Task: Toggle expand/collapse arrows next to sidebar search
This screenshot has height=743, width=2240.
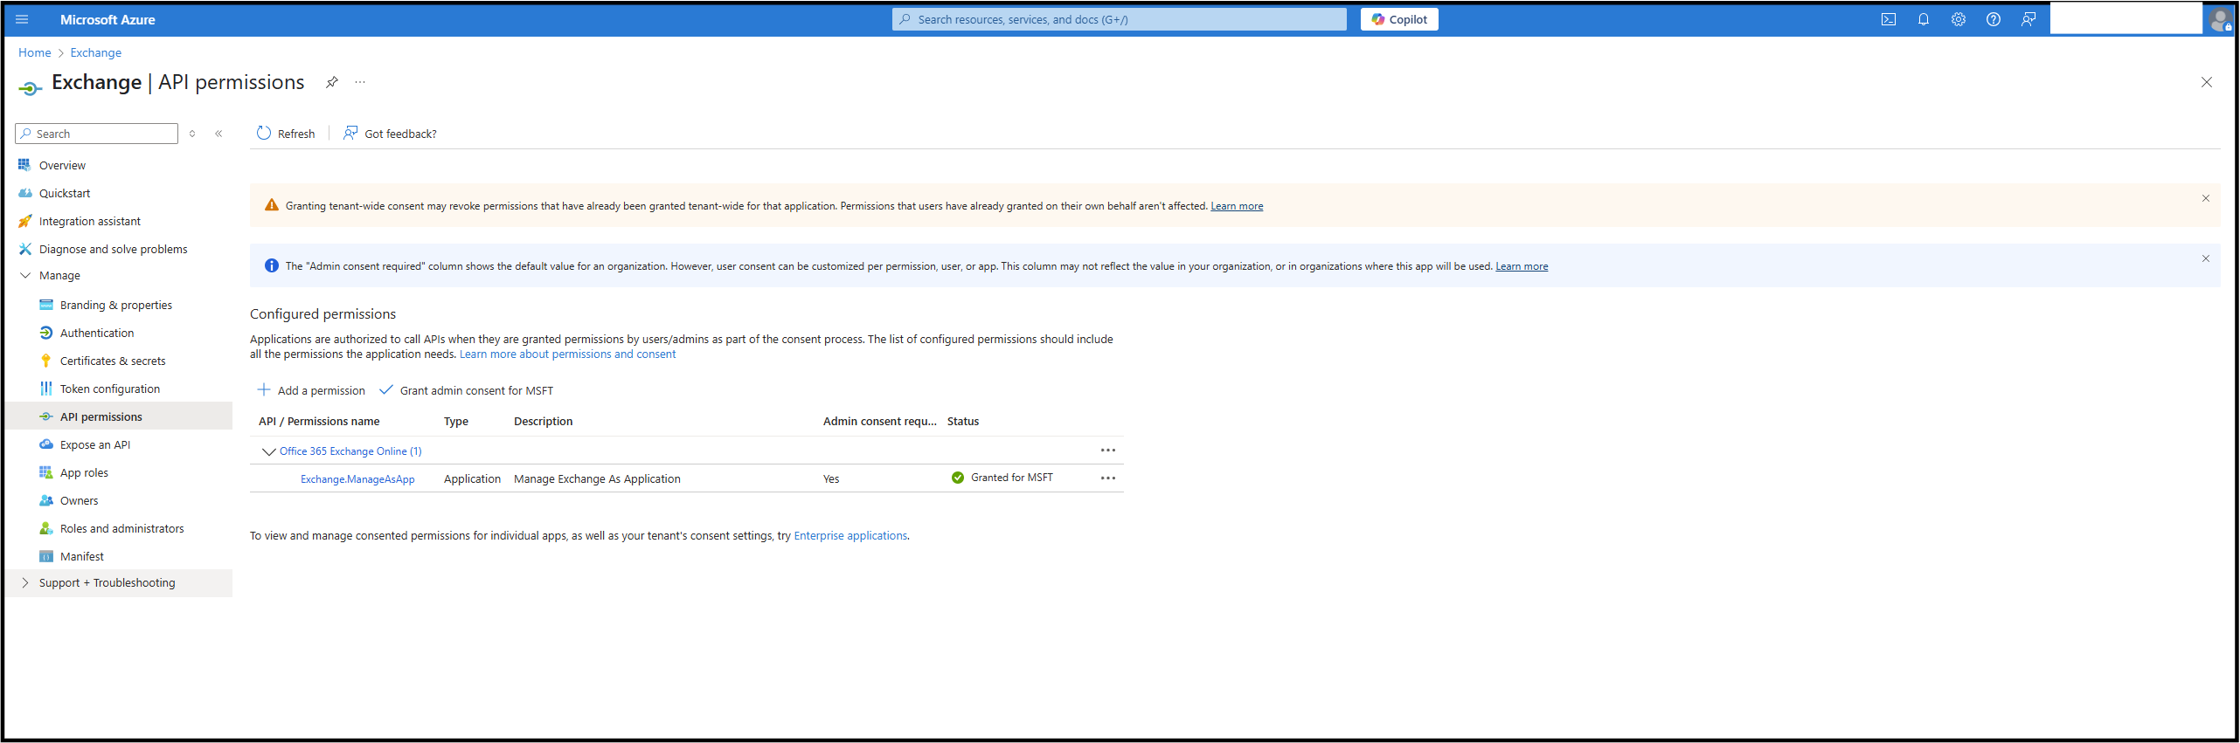Action: 192,134
